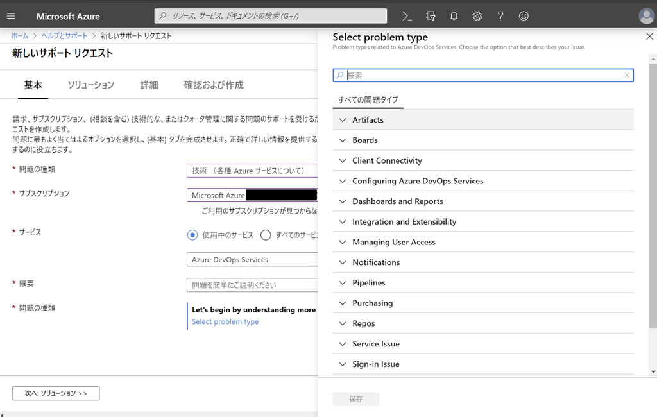Switch to the ソリューション tab

click(91, 85)
